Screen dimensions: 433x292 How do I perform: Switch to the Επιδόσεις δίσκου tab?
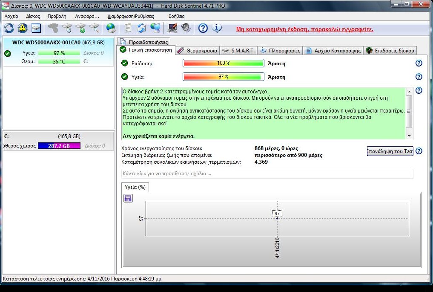click(390, 51)
